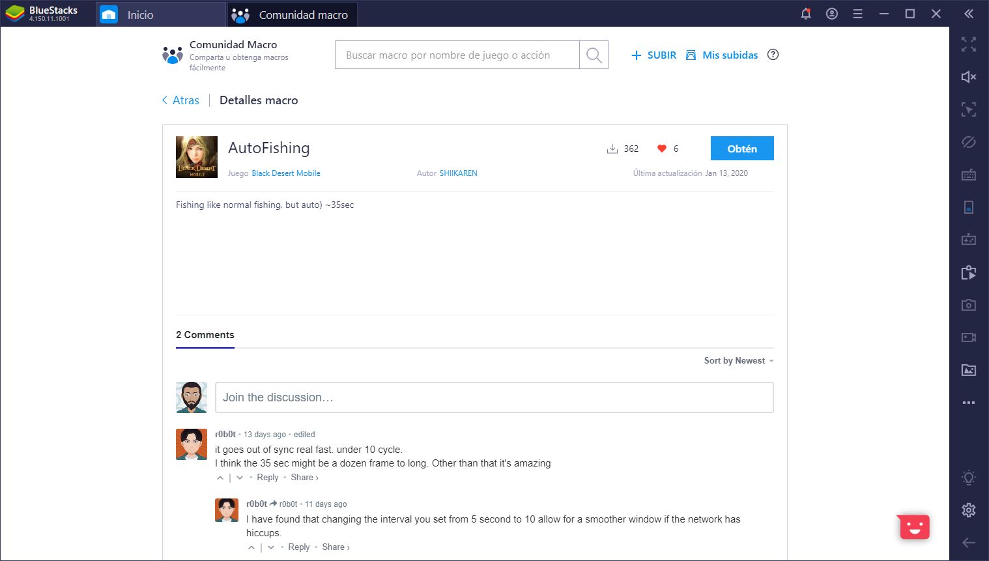Open author SHIIKAREN's profile

coord(458,173)
